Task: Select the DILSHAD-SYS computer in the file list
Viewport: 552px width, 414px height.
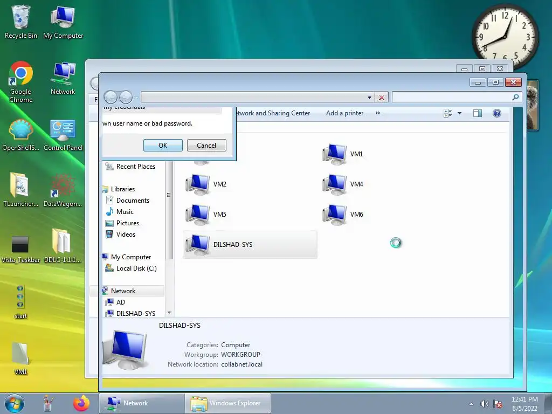Action: point(250,245)
